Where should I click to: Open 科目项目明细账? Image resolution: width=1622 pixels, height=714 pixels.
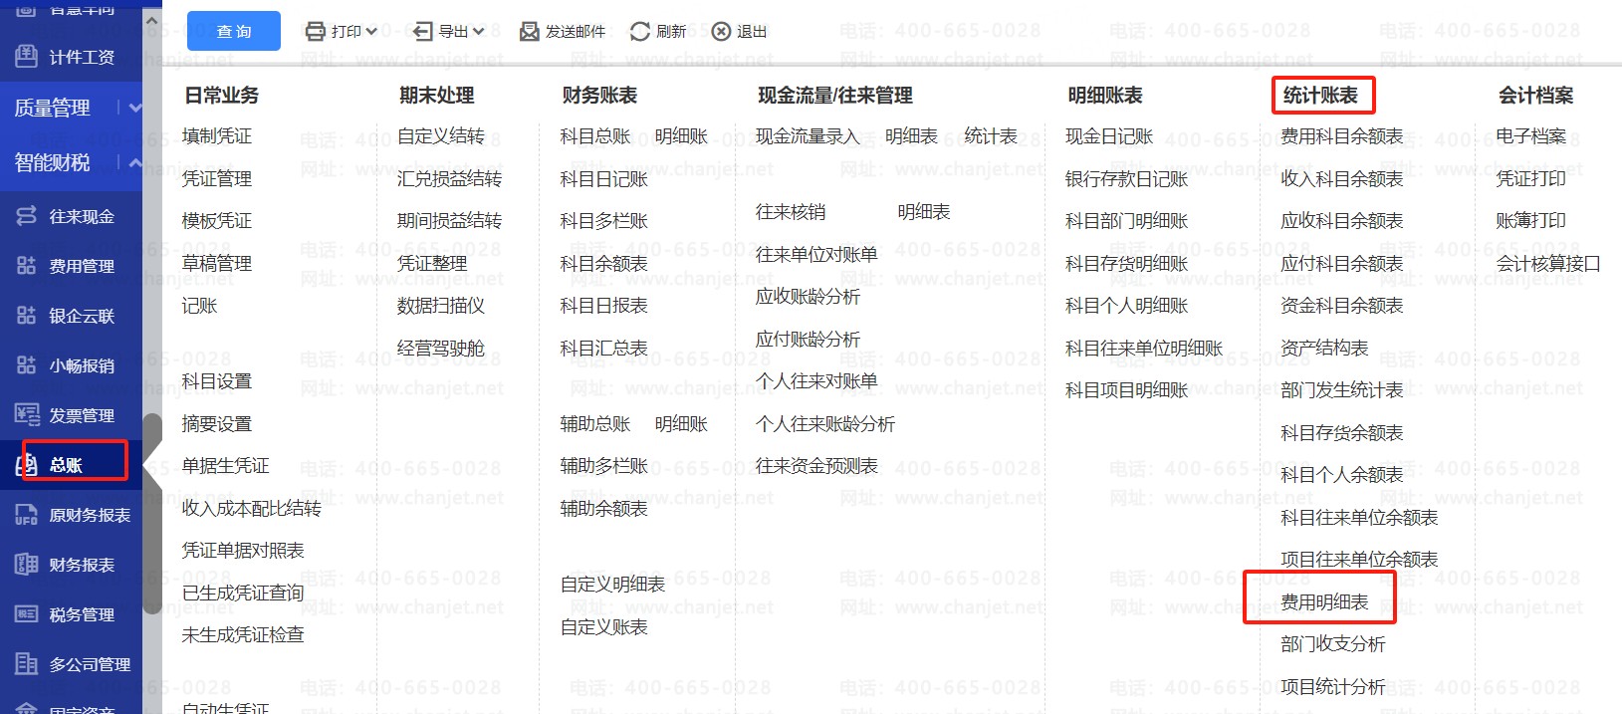[1127, 390]
